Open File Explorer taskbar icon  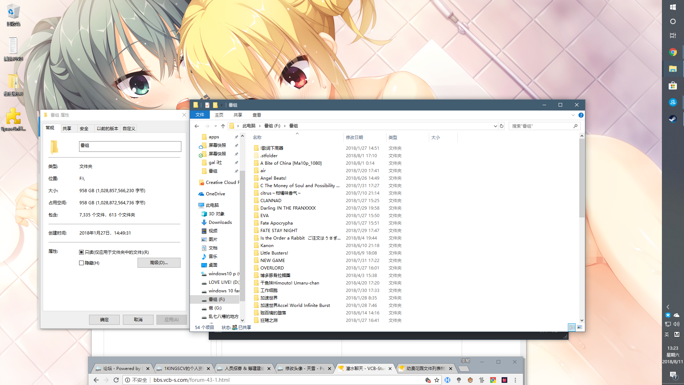click(x=673, y=69)
